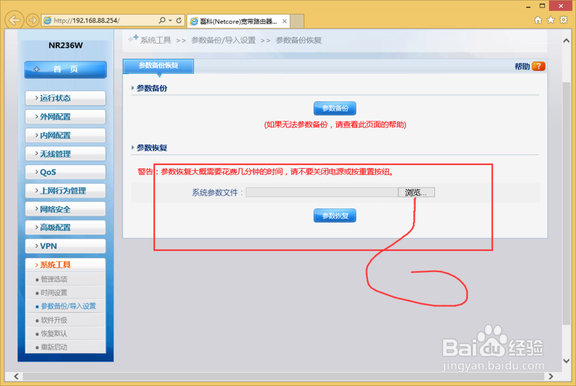
Task: Click scroll right arrow on horizontal scrollbar
Action: pos(550,376)
